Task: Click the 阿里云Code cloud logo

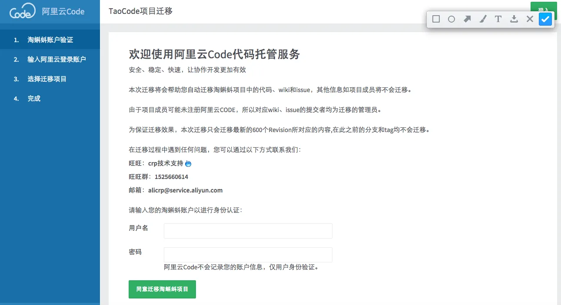Action: click(x=22, y=12)
